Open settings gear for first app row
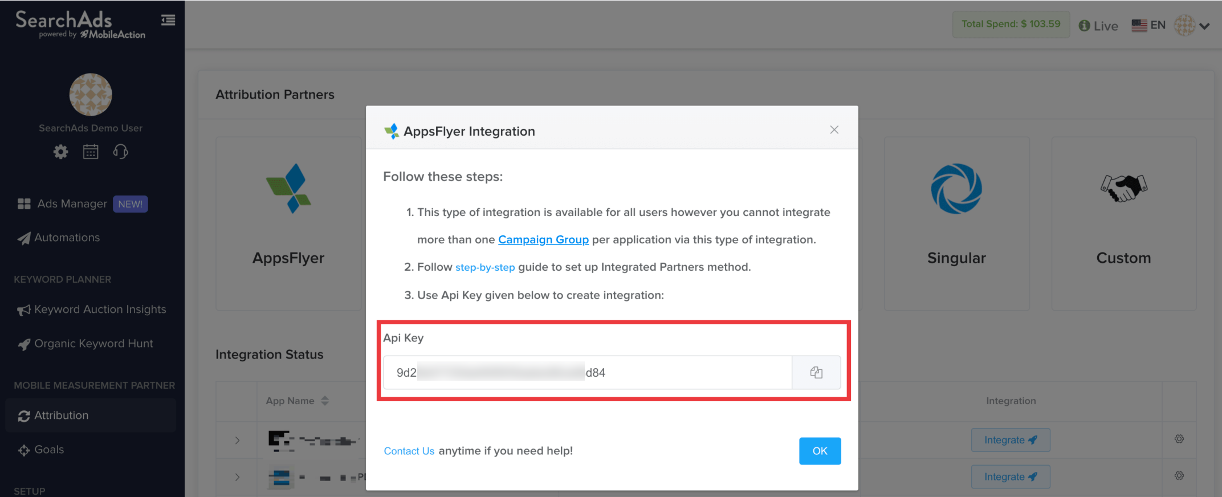1222x497 pixels. tap(1179, 439)
